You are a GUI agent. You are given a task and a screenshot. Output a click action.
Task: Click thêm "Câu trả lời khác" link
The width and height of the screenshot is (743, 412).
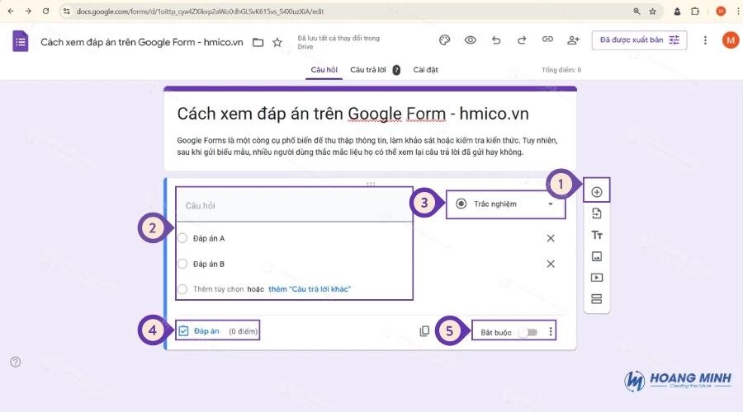[310, 289]
